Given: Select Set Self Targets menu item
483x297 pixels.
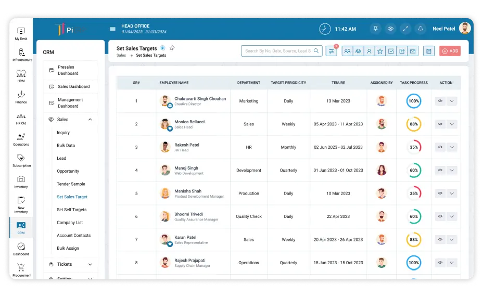Looking at the screenshot, I should tap(72, 210).
